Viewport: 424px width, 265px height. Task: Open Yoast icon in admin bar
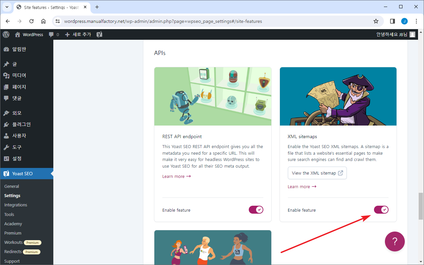(x=99, y=34)
